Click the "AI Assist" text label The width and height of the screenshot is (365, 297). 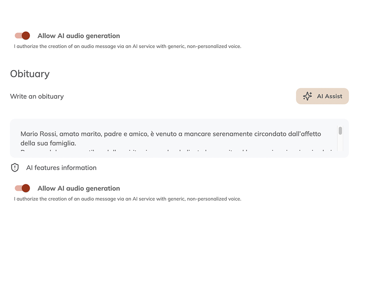pos(330,96)
